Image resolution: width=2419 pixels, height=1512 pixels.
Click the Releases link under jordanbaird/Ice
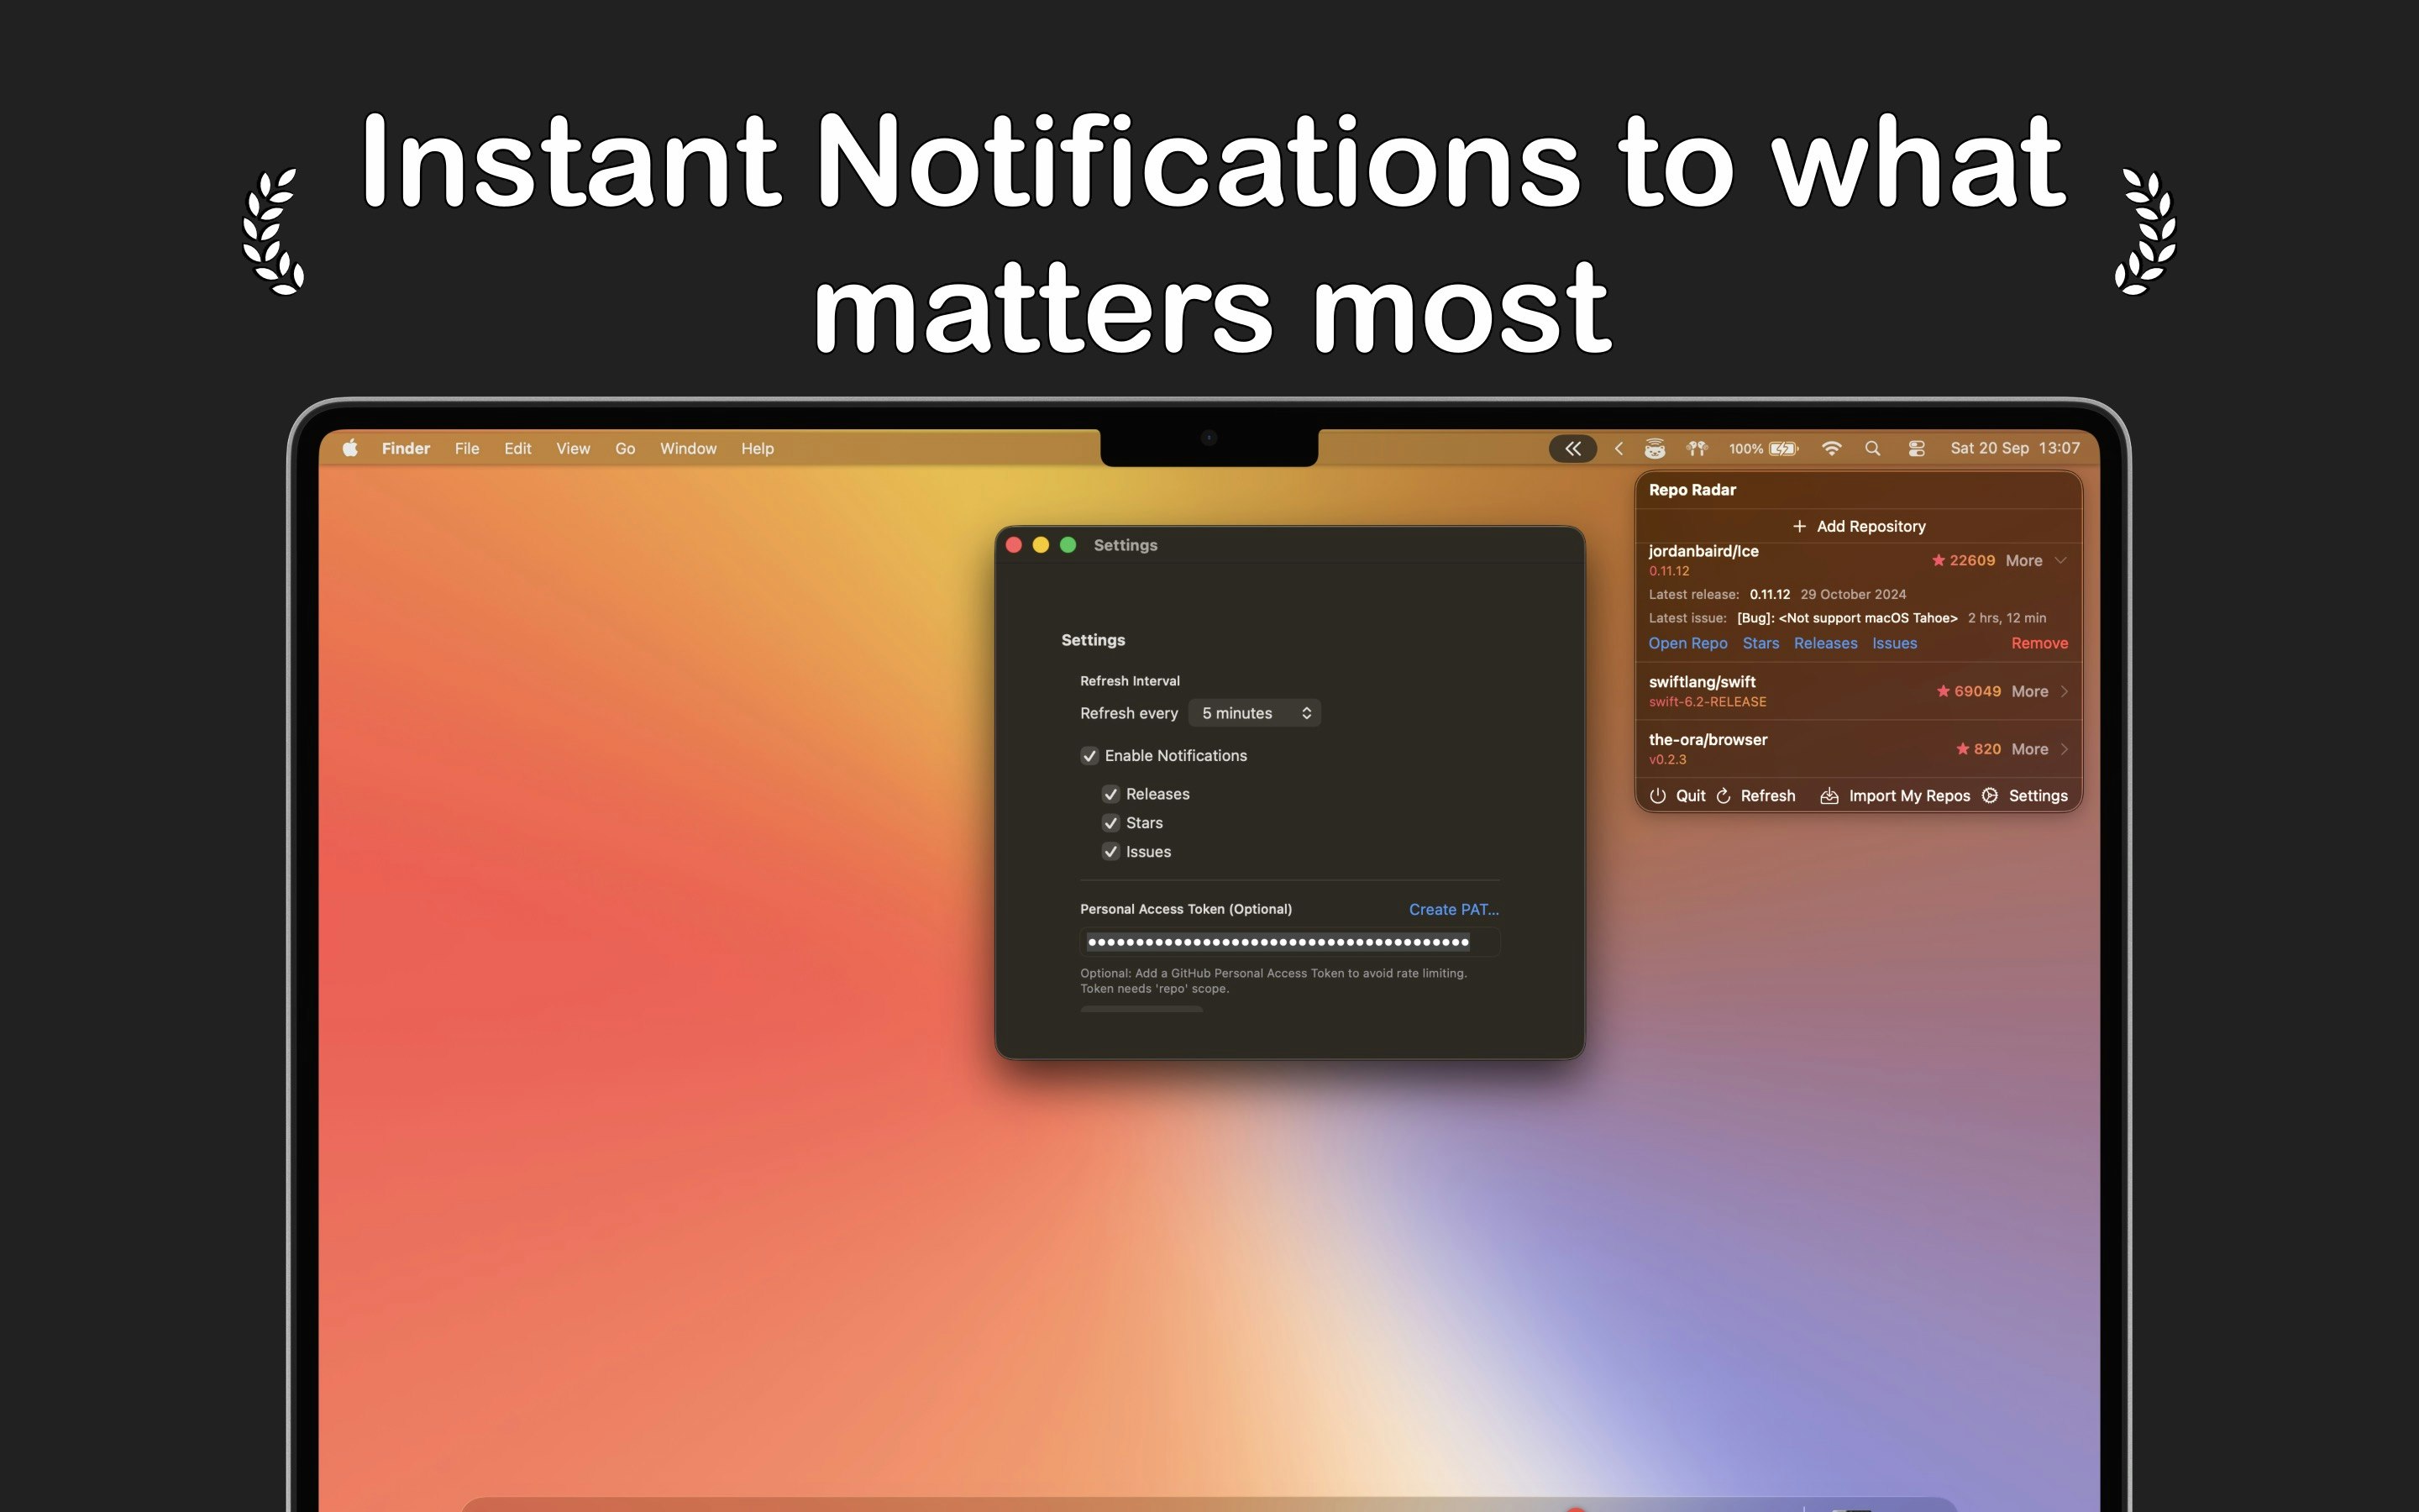coord(1825,643)
